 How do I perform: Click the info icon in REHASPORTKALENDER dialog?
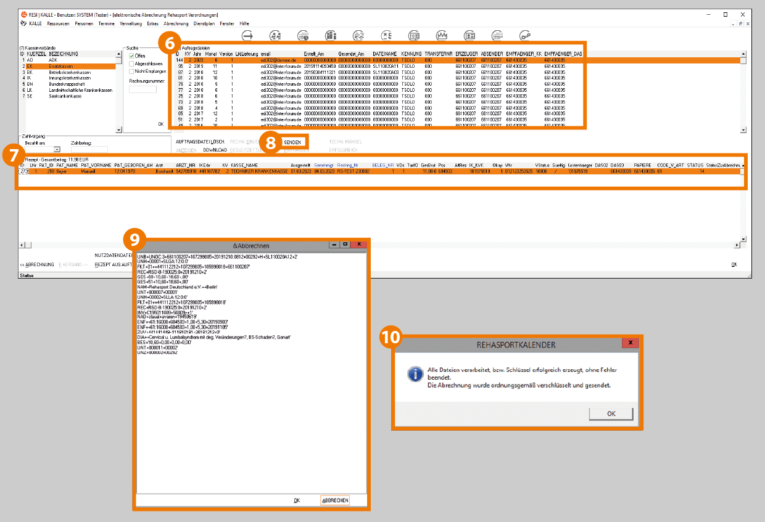pyautogui.click(x=414, y=373)
